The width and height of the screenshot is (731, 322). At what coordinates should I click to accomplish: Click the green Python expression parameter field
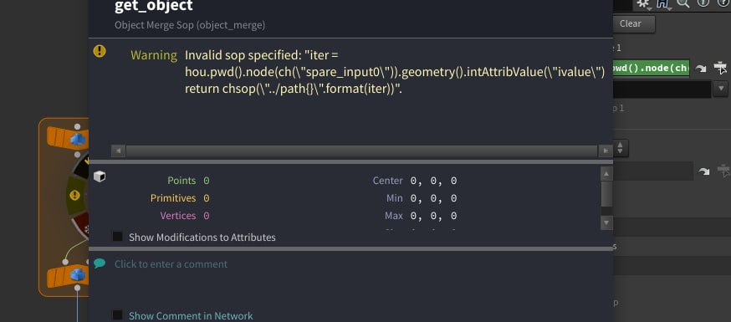click(652, 68)
